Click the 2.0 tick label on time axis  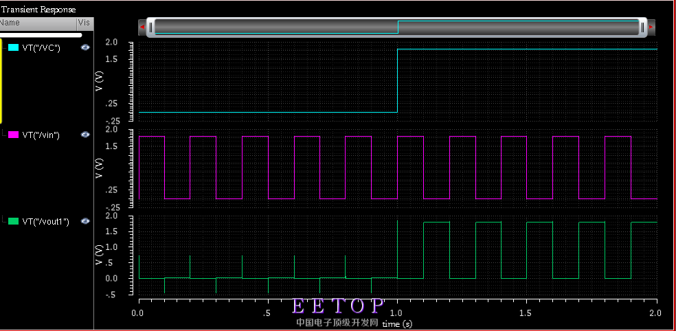[x=657, y=312]
